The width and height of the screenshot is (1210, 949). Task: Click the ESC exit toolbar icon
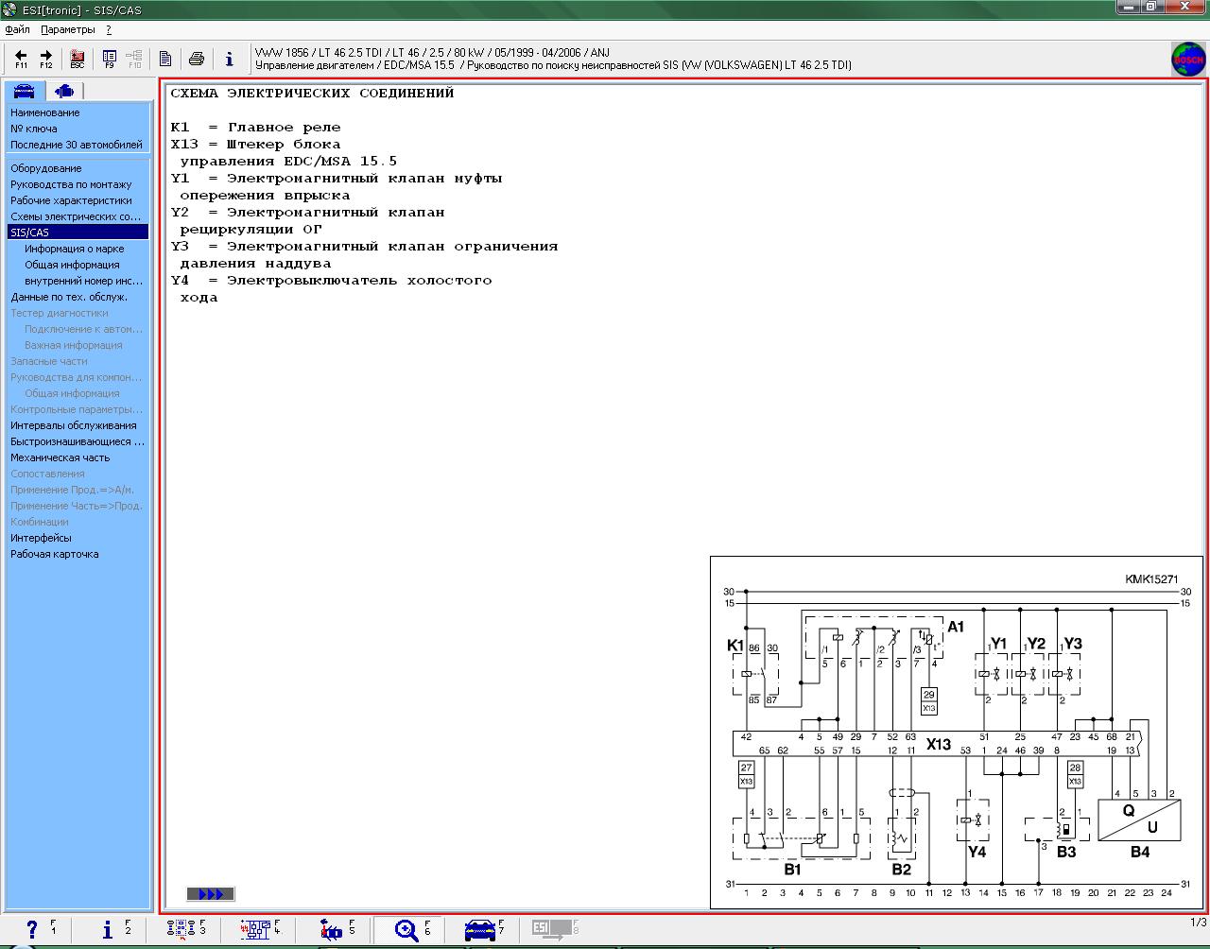pyautogui.click(x=78, y=59)
